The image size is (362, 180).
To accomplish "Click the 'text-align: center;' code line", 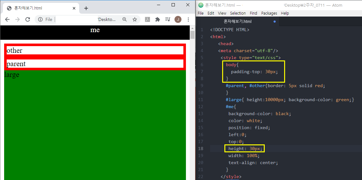I will (x=253, y=163).
